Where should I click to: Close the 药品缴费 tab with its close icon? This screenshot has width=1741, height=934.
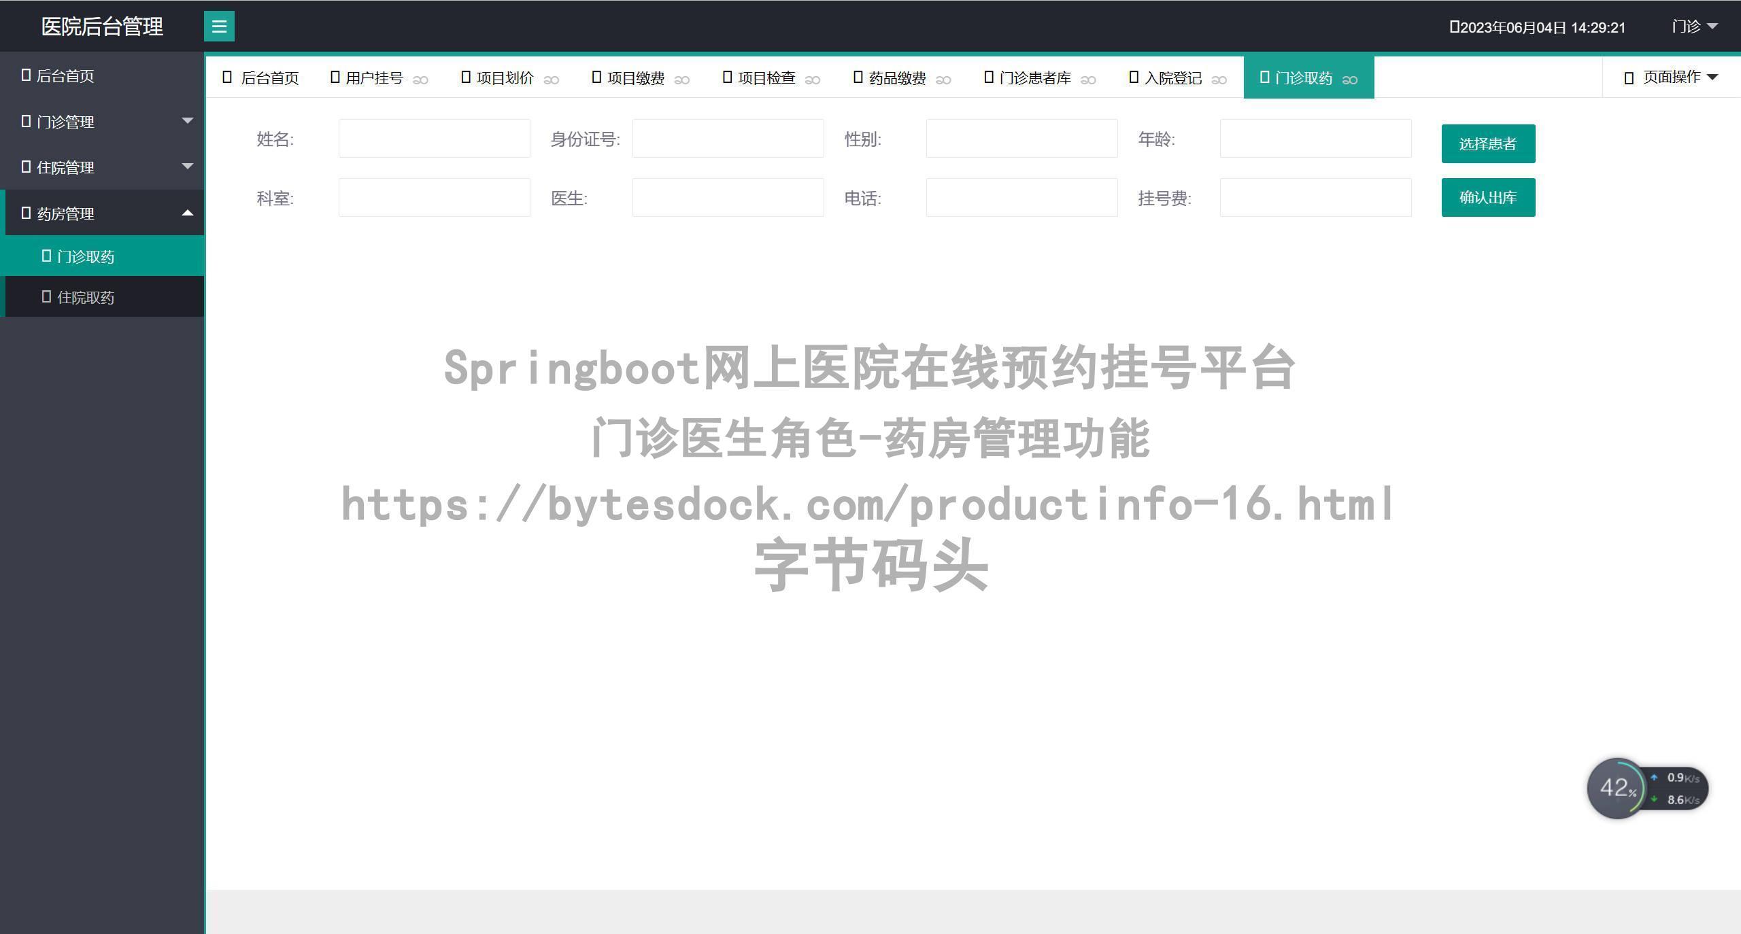point(943,80)
